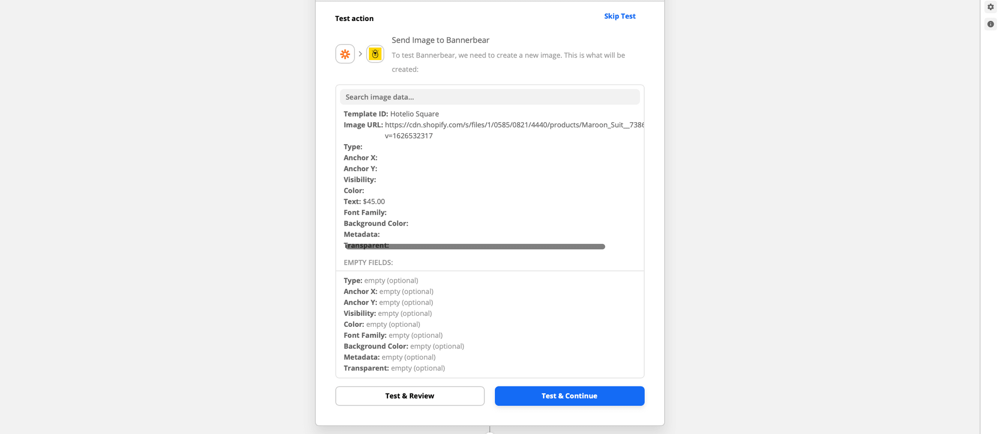1001x434 pixels.
Task: Select the Text: $45.00 row
Action: click(364, 202)
